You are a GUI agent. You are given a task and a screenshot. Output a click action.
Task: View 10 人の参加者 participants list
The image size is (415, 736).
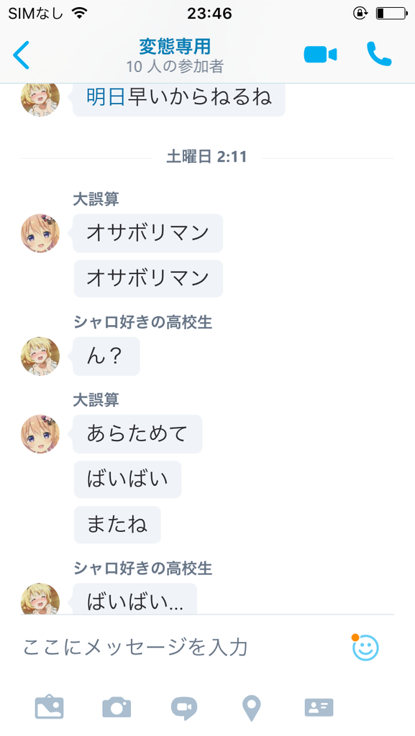[175, 67]
